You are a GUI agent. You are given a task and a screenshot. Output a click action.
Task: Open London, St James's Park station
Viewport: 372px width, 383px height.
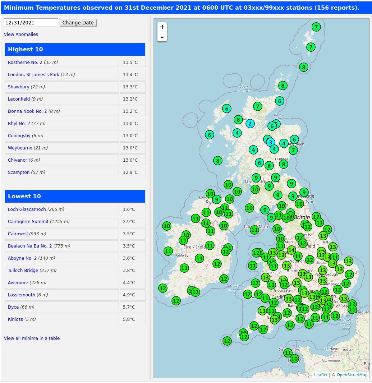[33, 74]
